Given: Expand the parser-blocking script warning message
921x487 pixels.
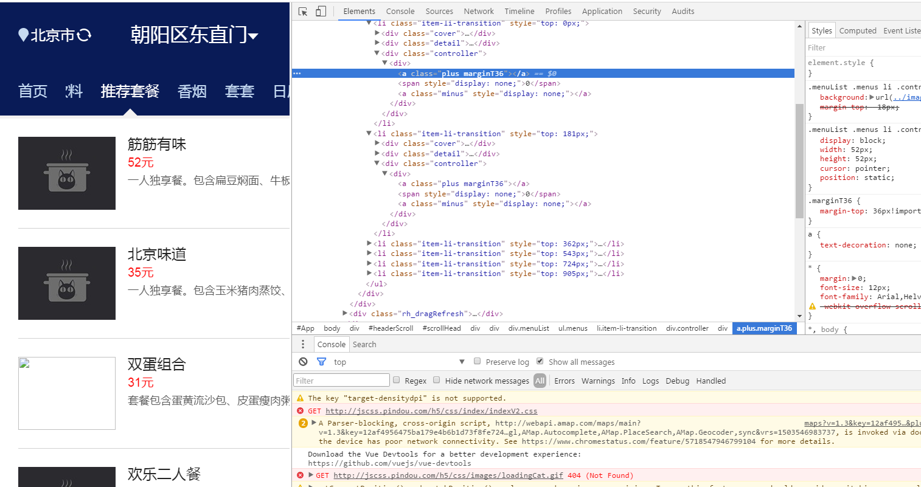Looking at the screenshot, I should point(314,423).
